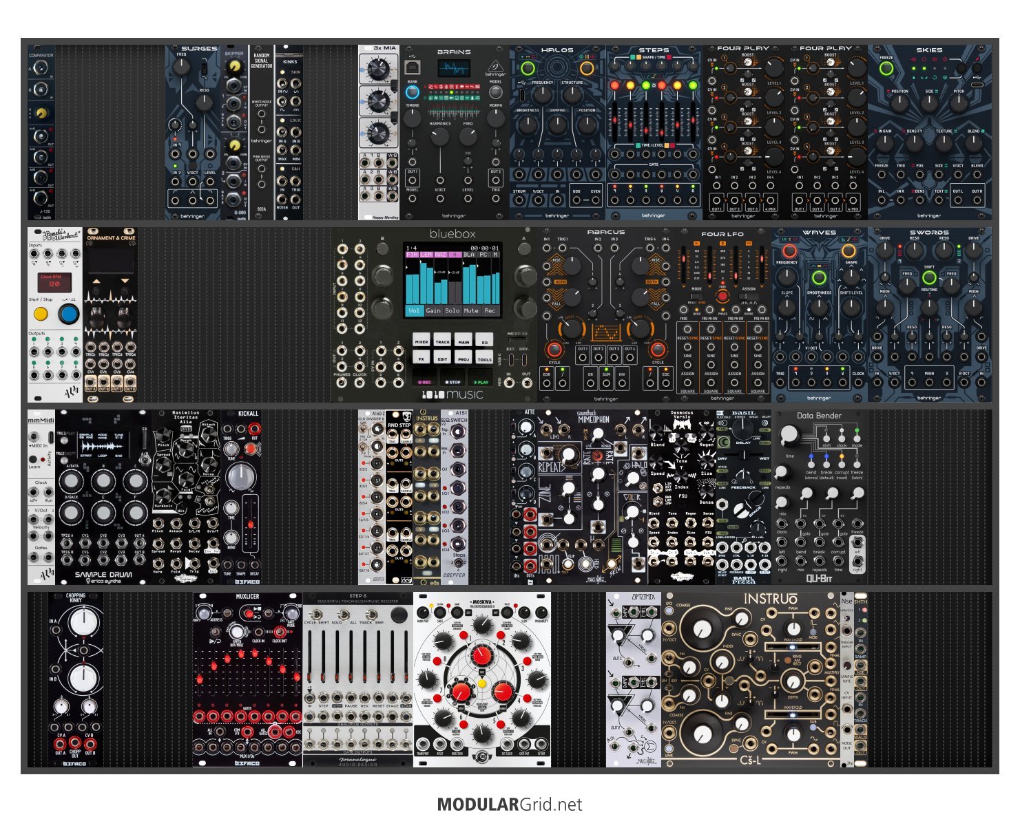The width and height of the screenshot is (1020, 819).
Task: Click the down arrow on Ornament & Crime
Action: pos(125,282)
